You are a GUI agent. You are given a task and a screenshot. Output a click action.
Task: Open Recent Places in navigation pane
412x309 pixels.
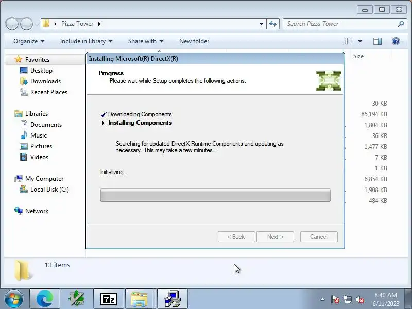[49, 92]
